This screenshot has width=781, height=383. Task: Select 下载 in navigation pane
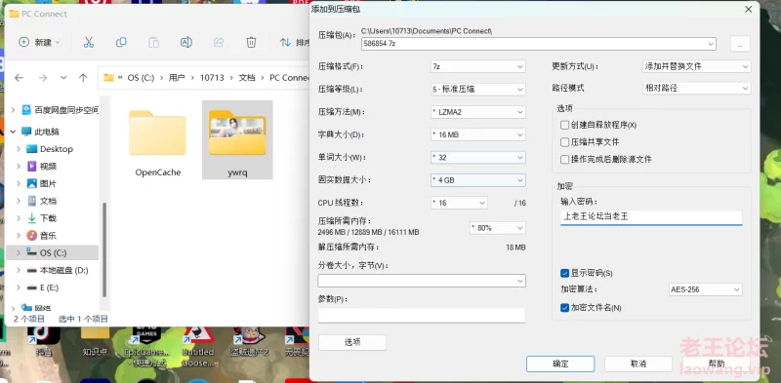(x=48, y=218)
